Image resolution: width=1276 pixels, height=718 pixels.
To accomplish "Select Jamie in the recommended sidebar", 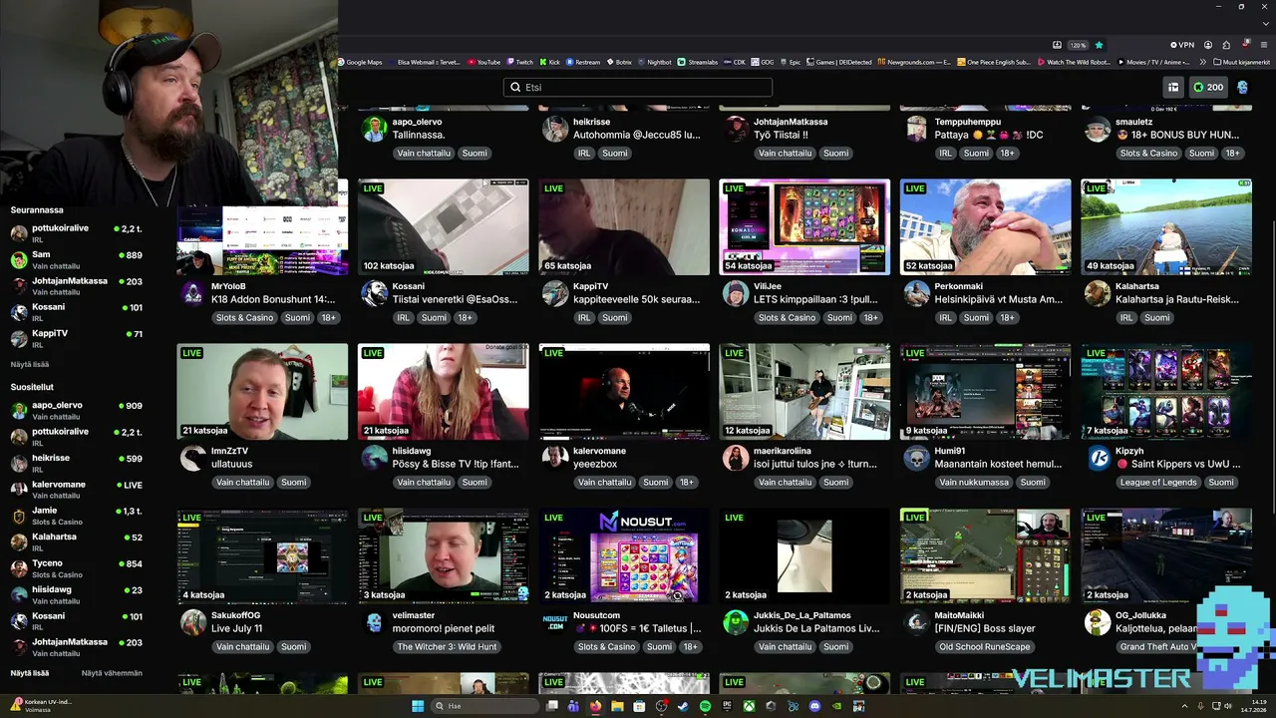I will coord(76,516).
